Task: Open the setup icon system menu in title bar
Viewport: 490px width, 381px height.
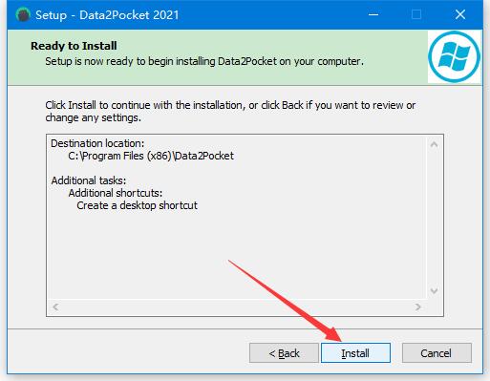Action: 23,15
